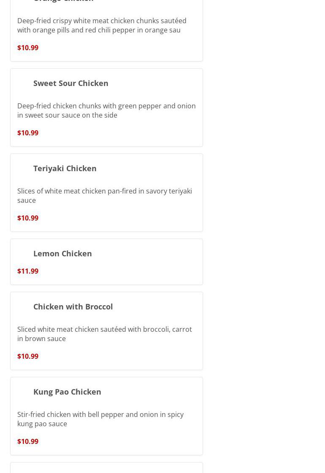Click the Teriyaki Chicken description about teriyaki sauce
325x473 pixels.
tap(104, 196)
